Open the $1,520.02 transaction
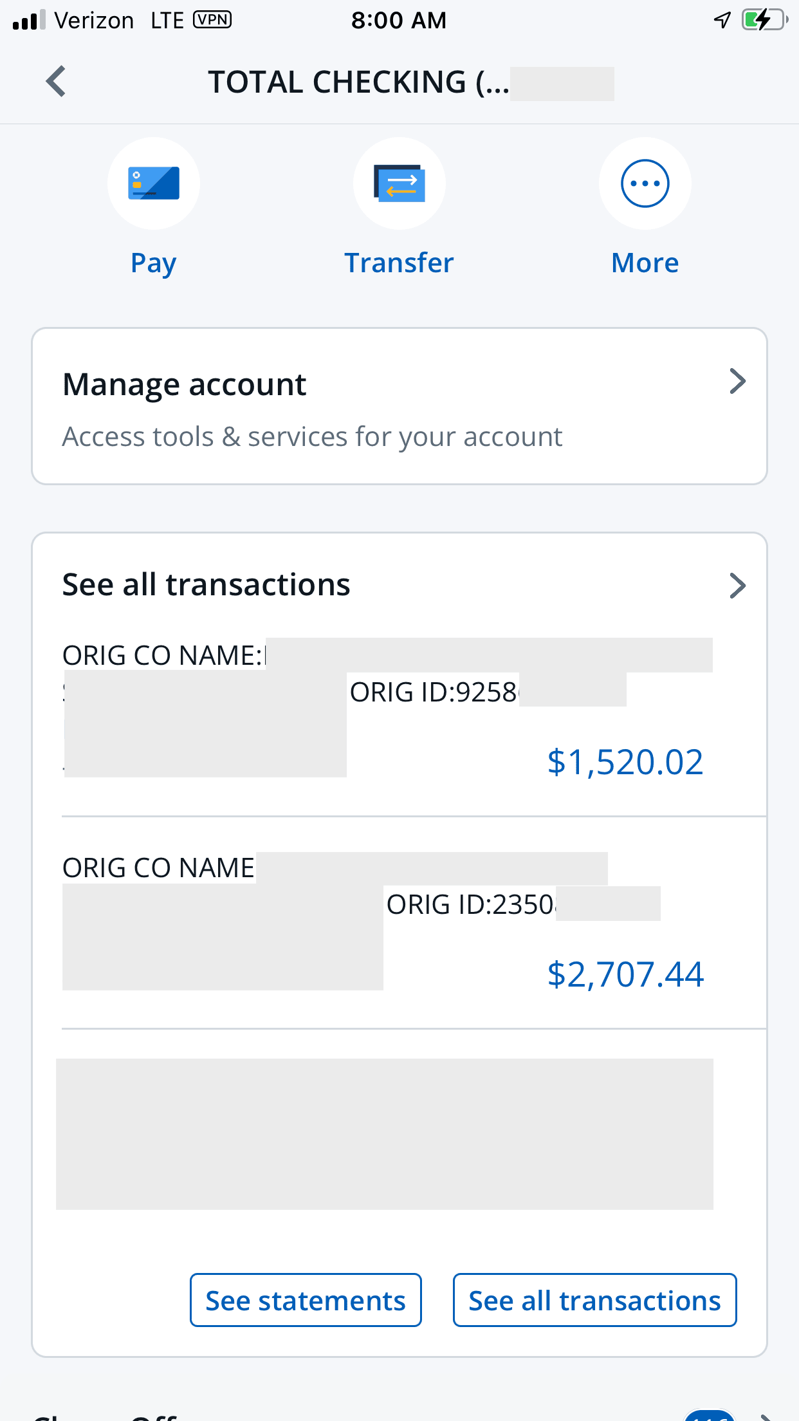This screenshot has width=799, height=1421. (x=625, y=762)
